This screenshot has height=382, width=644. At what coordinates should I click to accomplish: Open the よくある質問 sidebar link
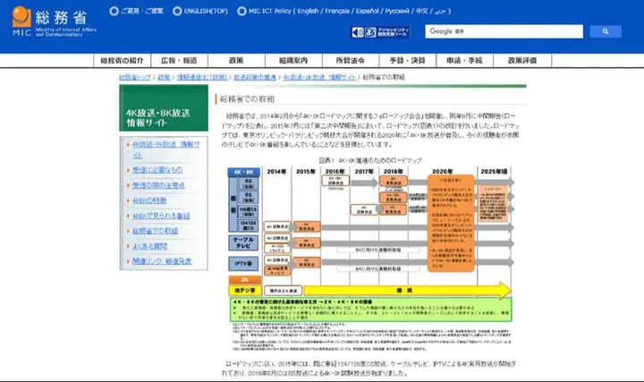point(155,245)
